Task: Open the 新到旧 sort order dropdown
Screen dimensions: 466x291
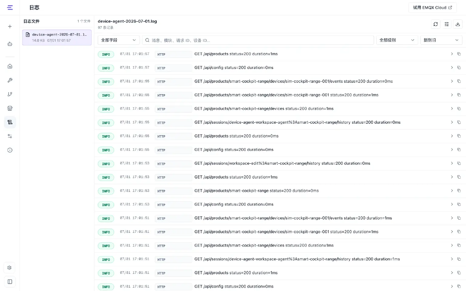Action: [441, 40]
